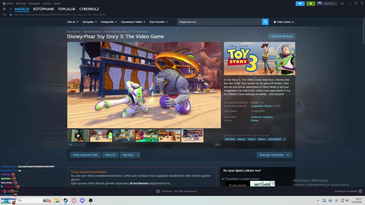Open the Disney publisher link
This screenshot has height=205, width=365.
click(x=254, y=120)
